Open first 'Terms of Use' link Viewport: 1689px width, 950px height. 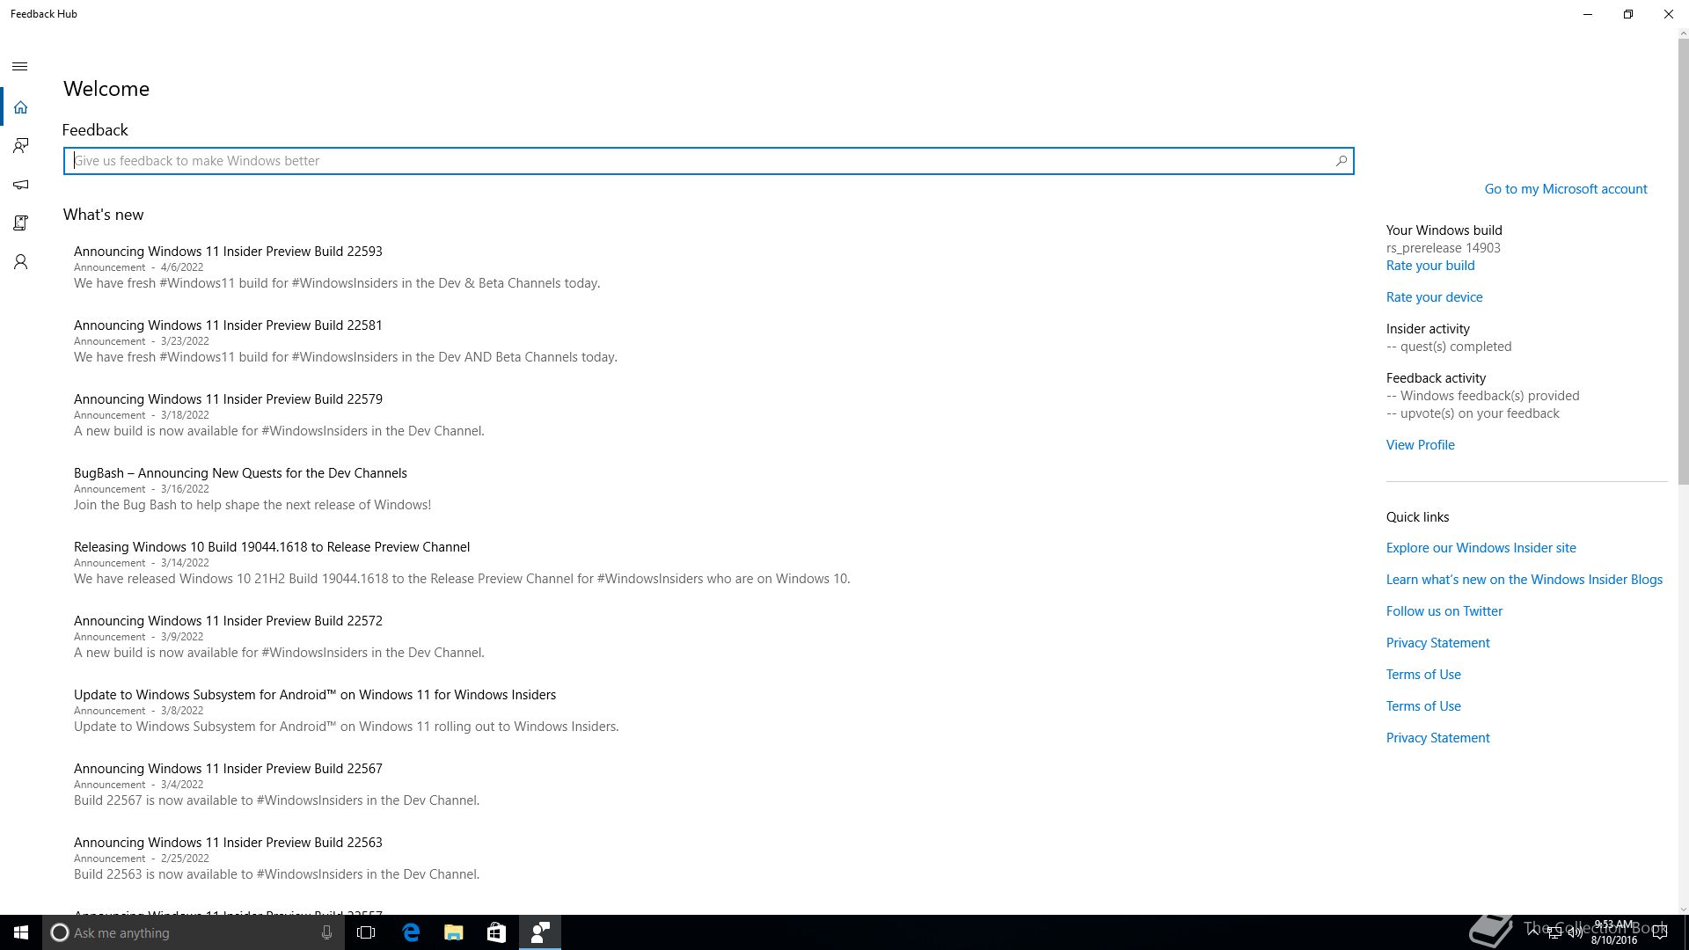(1423, 675)
